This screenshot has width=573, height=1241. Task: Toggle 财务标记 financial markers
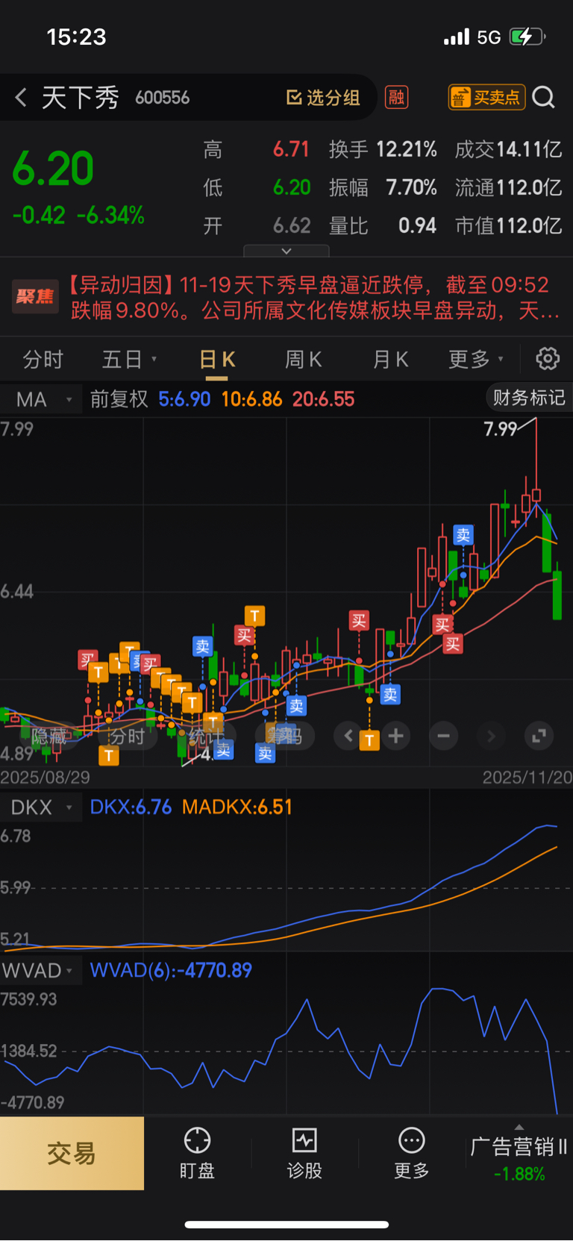(529, 398)
